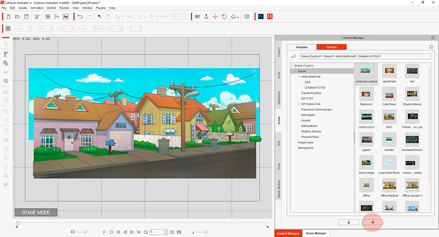Click the playhead circle at the start of the timeline
439x237 pixels.
click(x=18, y=222)
